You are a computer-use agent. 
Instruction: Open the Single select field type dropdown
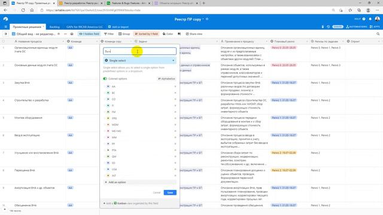coord(139,60)
